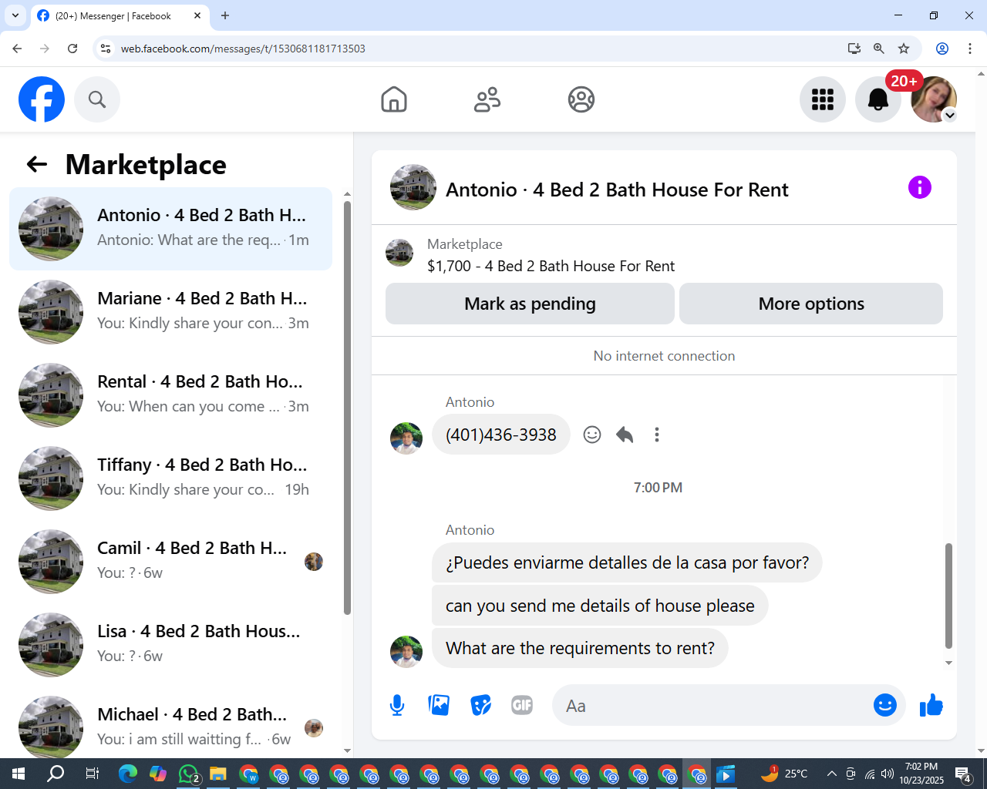Viewport: 987px width, 789px height.
Task: Open the Mariane conversation
Action: 170,312
